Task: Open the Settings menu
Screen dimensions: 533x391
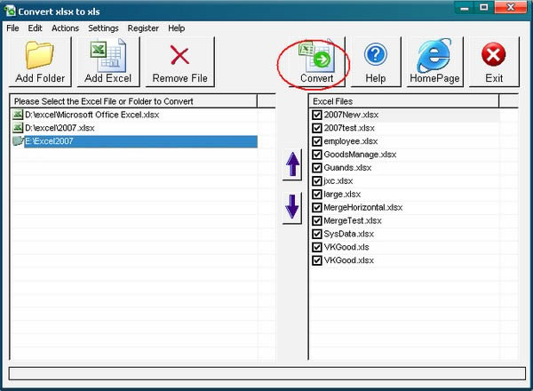Action: [103, 28]
